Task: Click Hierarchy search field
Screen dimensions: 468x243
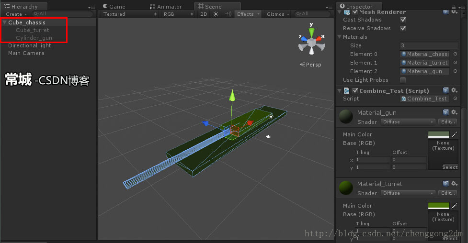Action: coord(62,14)
